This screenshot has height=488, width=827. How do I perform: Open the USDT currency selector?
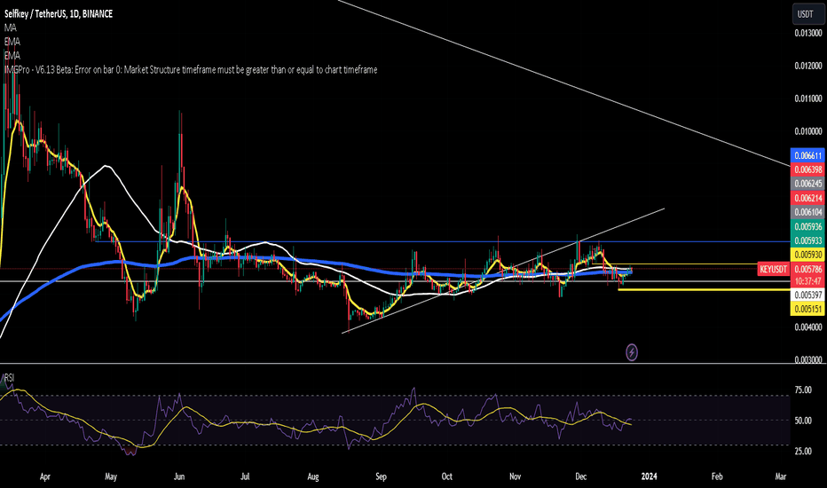click(807, 14)
